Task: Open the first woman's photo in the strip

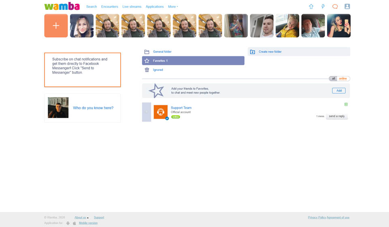Action: pyautogui.click(x=81, y=25)
